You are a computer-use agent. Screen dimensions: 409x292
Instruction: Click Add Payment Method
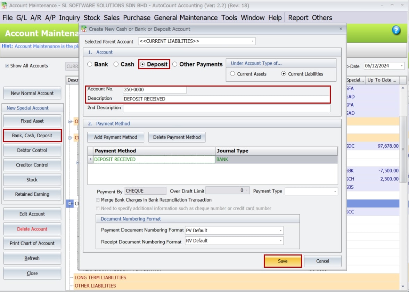tap(115, 137)
